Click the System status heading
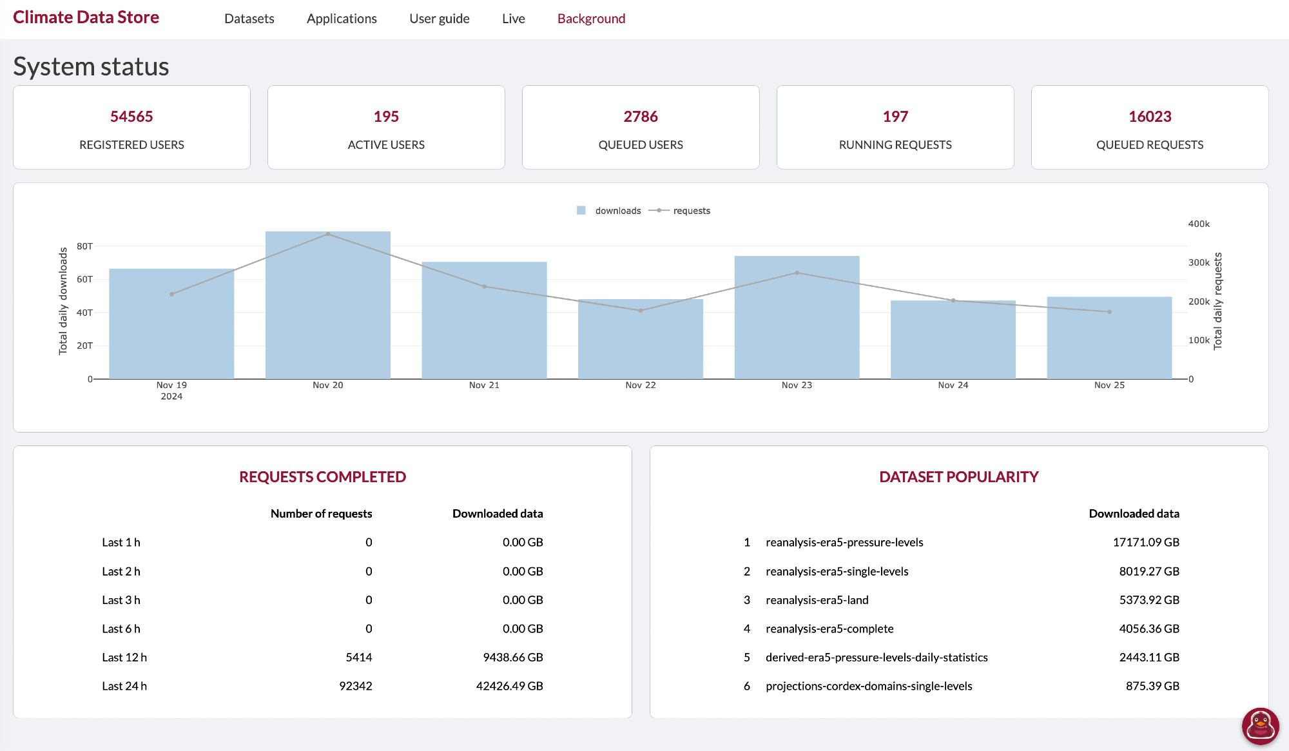The image size is (1289, 751). click(x=91, y=66)
